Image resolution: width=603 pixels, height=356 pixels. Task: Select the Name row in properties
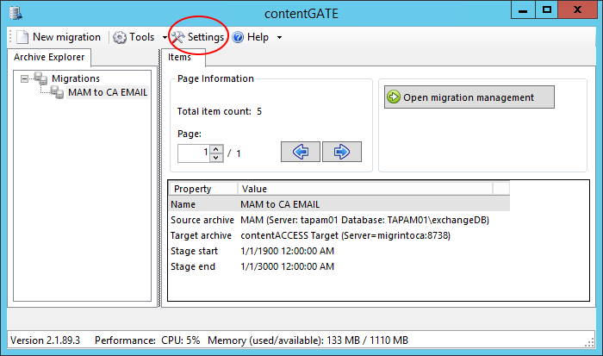[x=339, y=204]
